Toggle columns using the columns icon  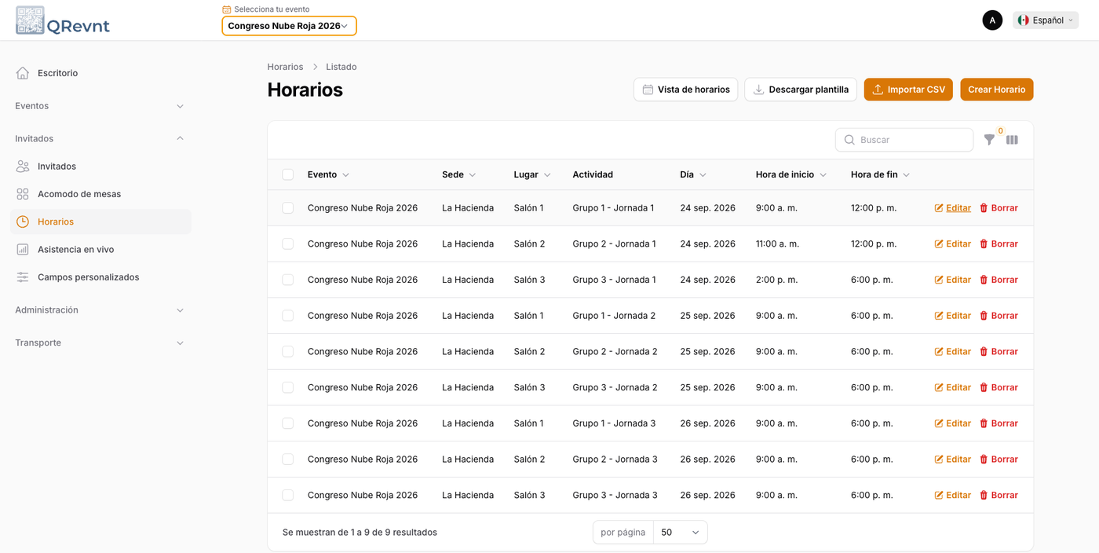pyautogui.click(x=1012, y=140)
